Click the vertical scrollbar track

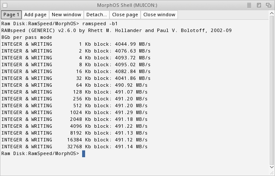(x=272, y=85)
